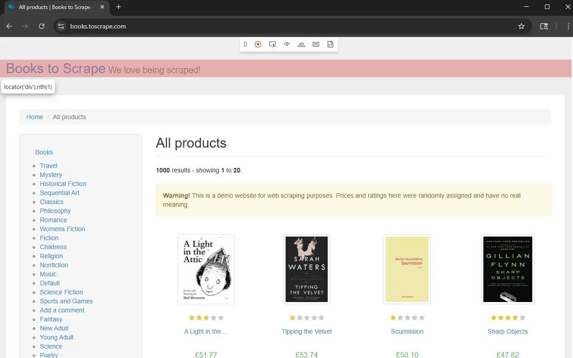Screen dimensions: 573x358
Task: Select the assert snapshot tool
Action: (330, 44)
